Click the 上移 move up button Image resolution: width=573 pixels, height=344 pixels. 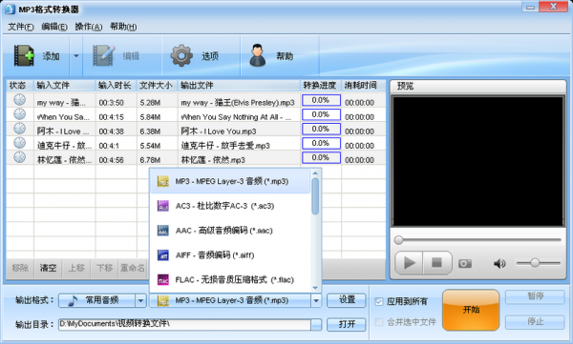[x=76, y=268]
